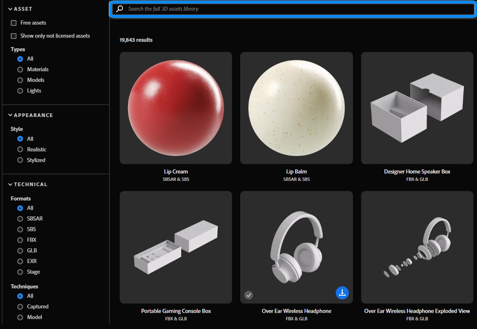Check Show only not licensed assets
This screenshot has width=477, height=329.
pyautogui.click(x=13, y=35)
